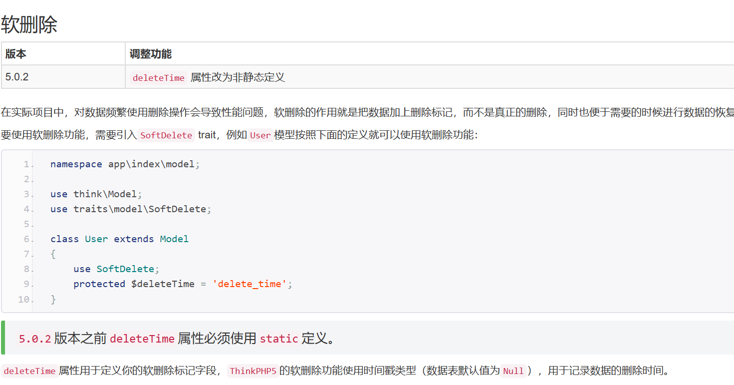
Task: Click the ThinkPHP5 inline code badge
Action: (x=252, y=371)
